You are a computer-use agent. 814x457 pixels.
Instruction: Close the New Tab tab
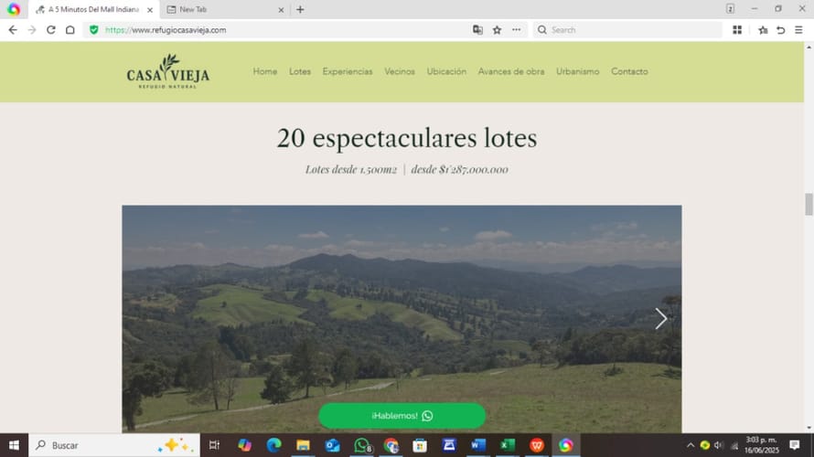[281, 10]
